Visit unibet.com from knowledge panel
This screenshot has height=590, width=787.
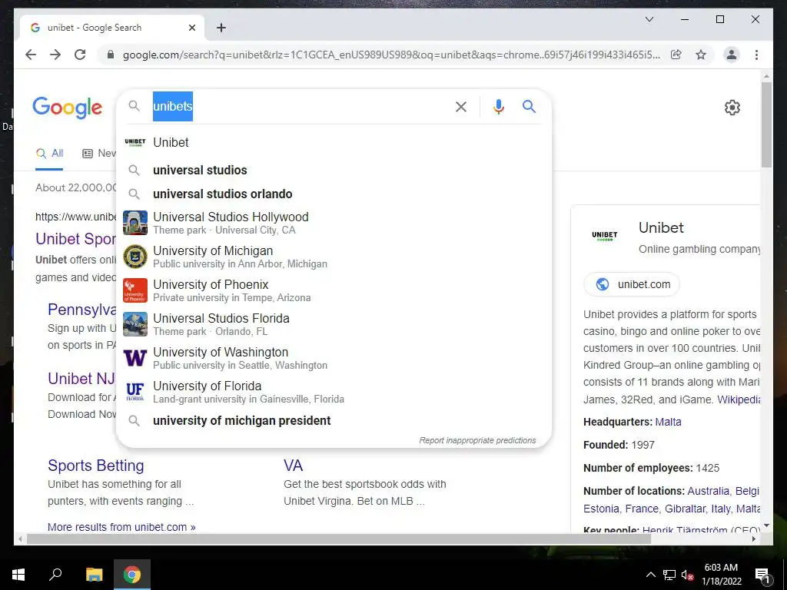[632, 284]
